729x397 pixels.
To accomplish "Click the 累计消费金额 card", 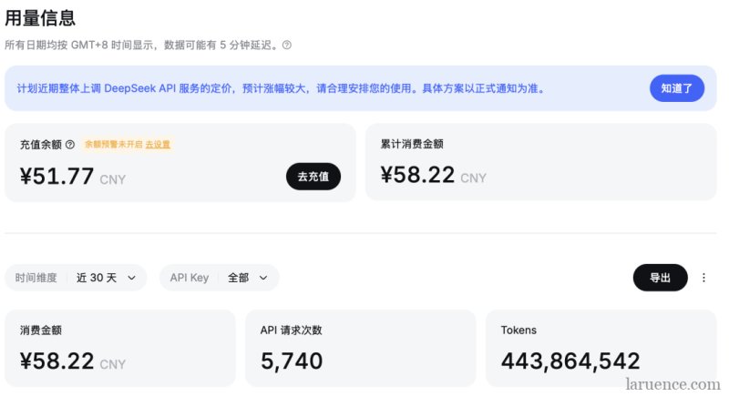I will (541, 162).
